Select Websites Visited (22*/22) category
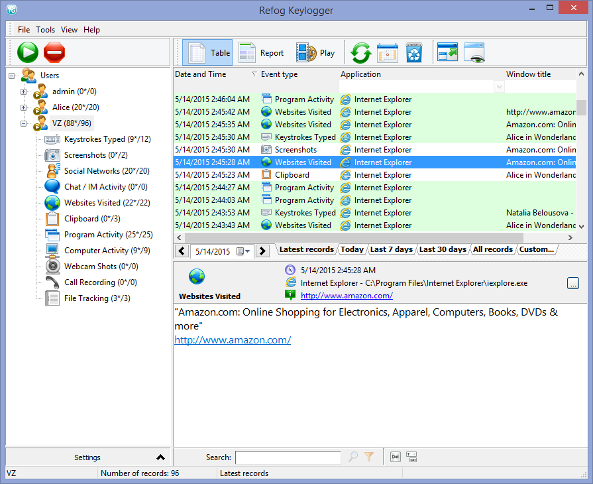 (x=107, y=203)
